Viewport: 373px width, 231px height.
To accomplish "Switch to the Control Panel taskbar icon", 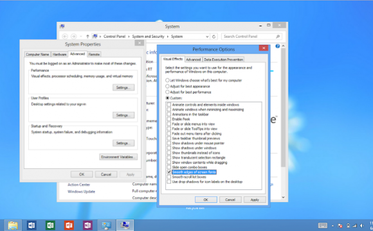I will 106,225.
